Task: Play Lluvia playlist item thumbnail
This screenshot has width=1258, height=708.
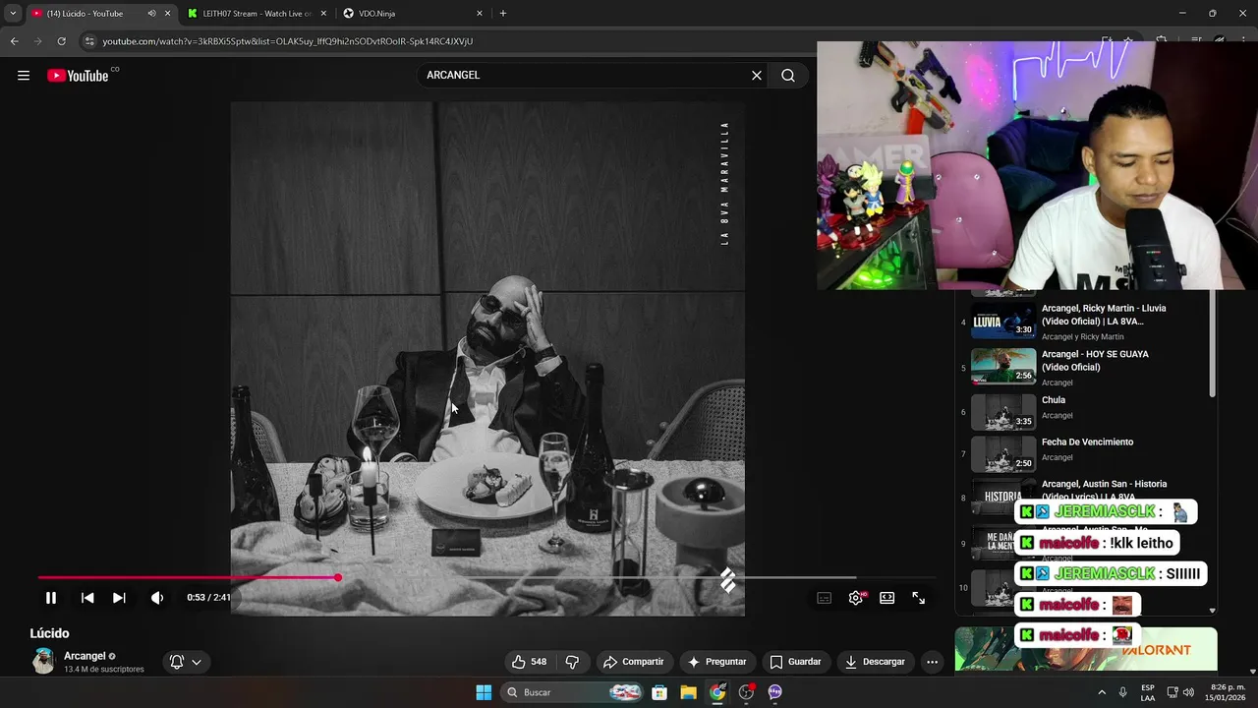Action: click(x=1003, y=320)
